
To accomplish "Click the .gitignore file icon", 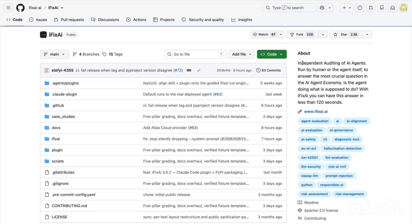I will click(x=47, y=184).
